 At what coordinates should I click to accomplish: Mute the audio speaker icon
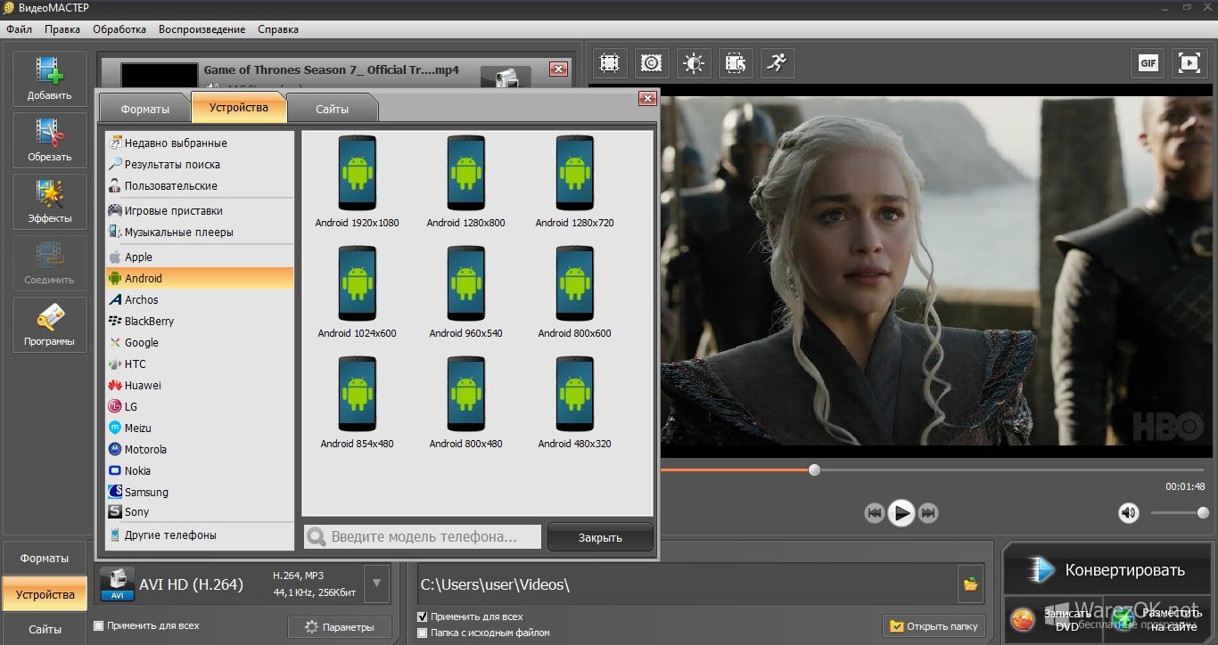(1129, 512)
